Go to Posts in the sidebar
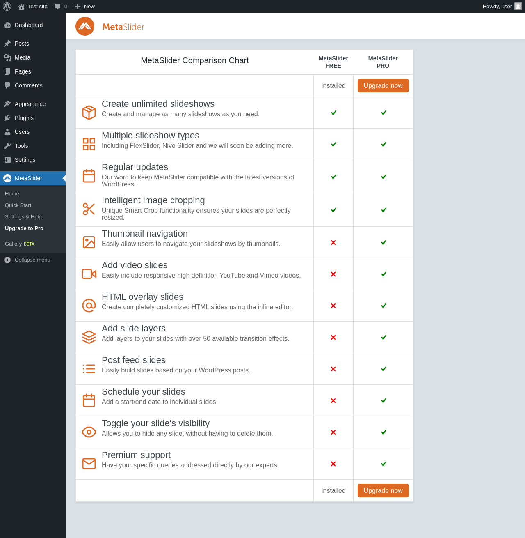The height and width of the screenshot is (538, 525). pyautogui.click(x=33, y=44)
